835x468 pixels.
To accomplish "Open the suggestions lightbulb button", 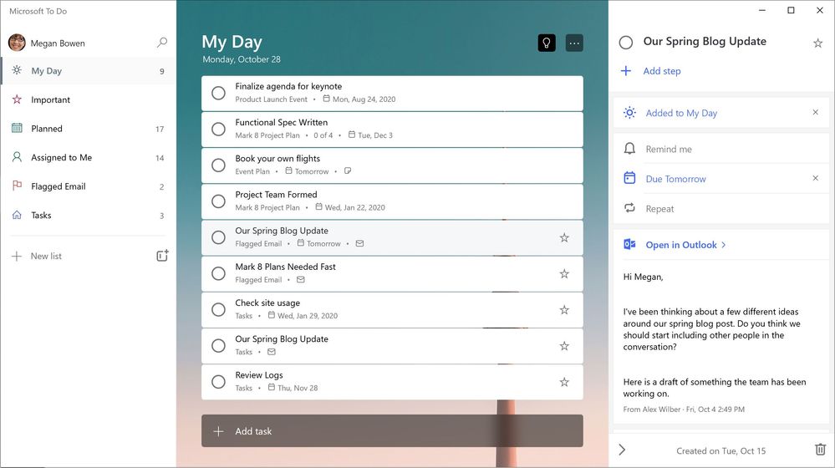I will [547, 43].
